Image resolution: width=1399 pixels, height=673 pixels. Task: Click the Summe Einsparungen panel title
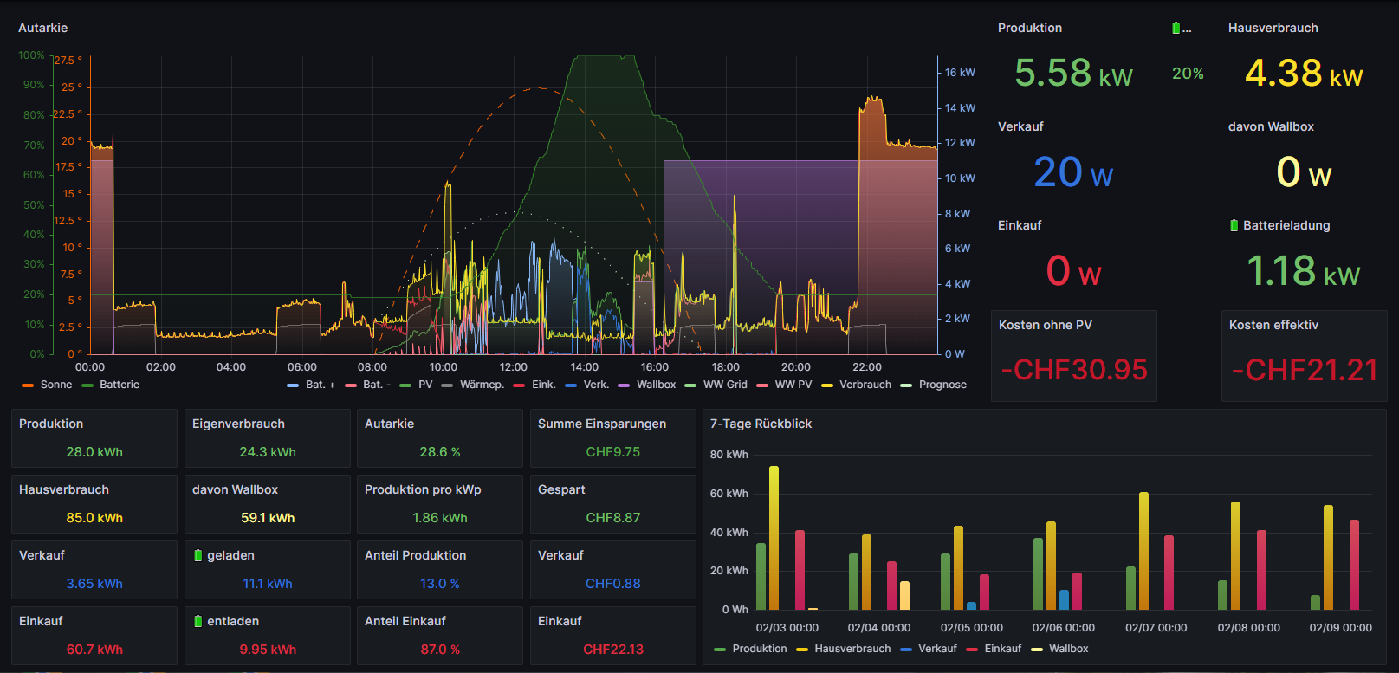pos(602,424)
